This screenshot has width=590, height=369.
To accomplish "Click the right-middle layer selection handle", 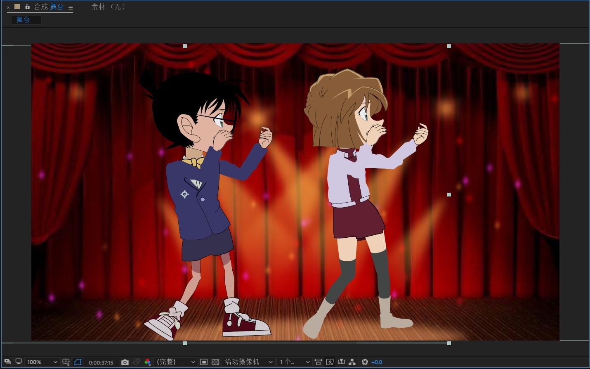I will pos(449,194).
